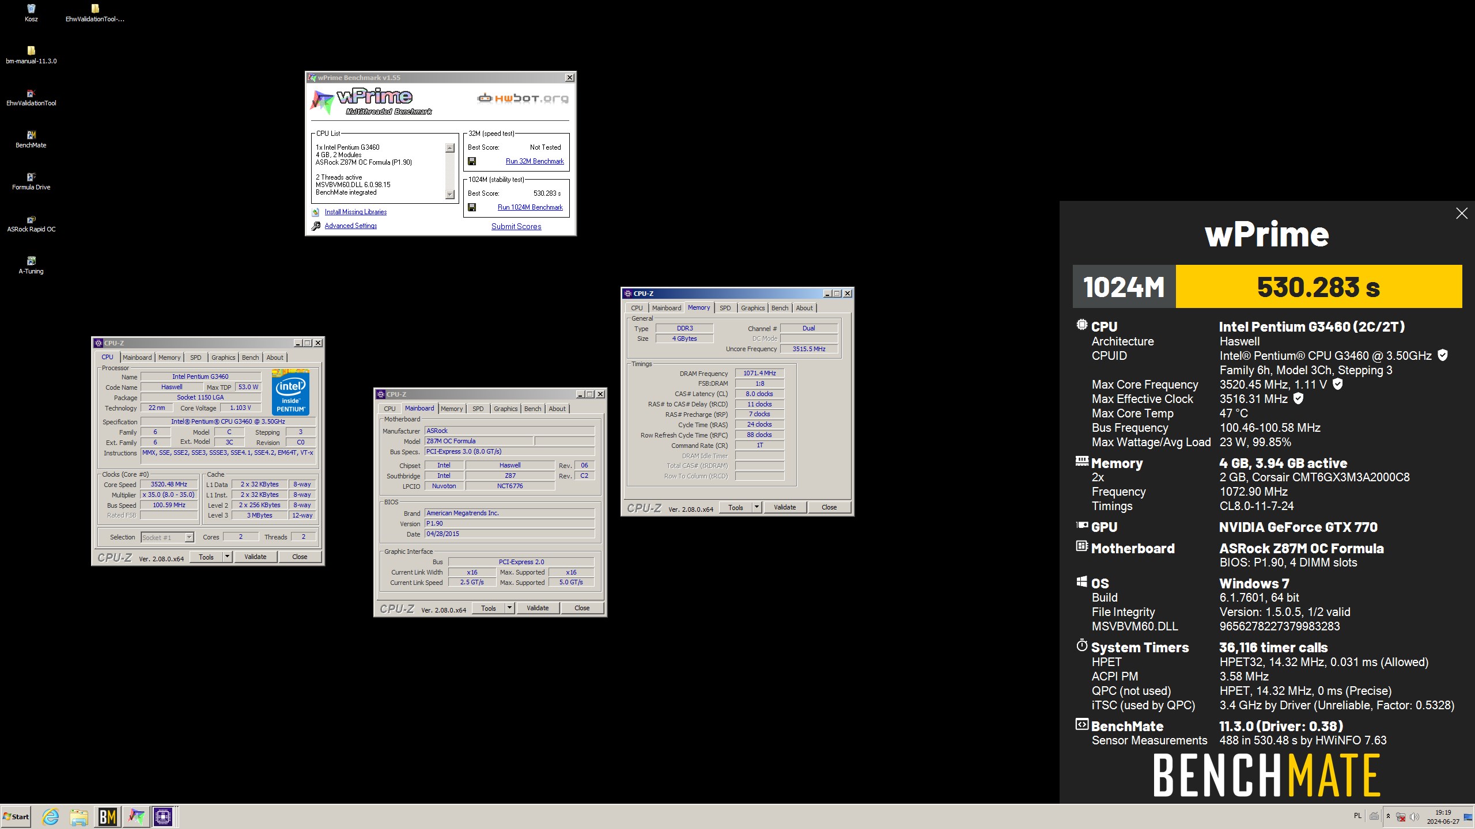
Task: Click Close button in Memory CPU-Z window
Action: click(829, 507)
